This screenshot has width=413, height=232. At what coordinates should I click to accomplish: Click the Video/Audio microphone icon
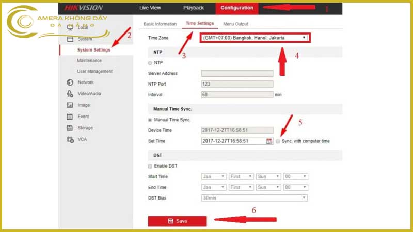[x=70, y=94]
